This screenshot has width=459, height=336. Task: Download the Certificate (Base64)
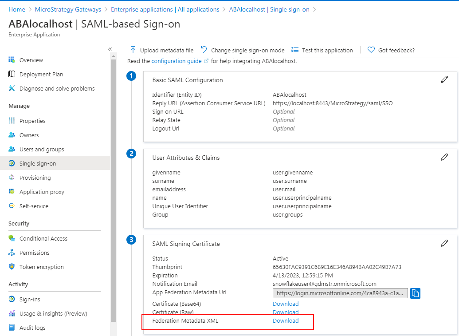pos(286,304)
